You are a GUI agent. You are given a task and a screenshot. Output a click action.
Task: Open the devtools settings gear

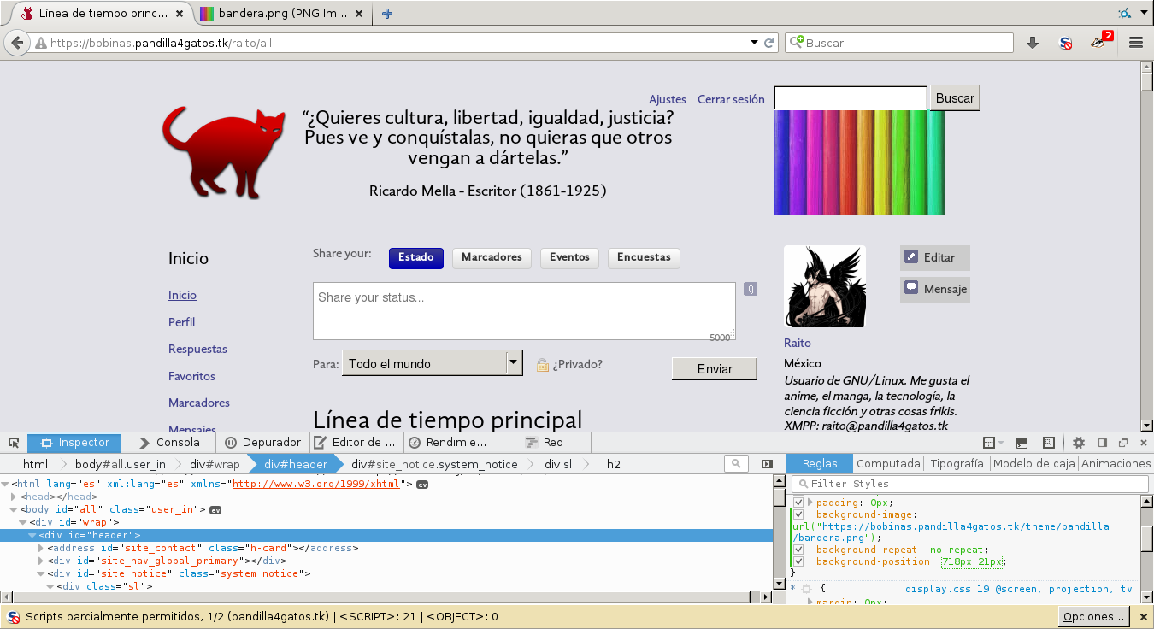[1079, 443]
